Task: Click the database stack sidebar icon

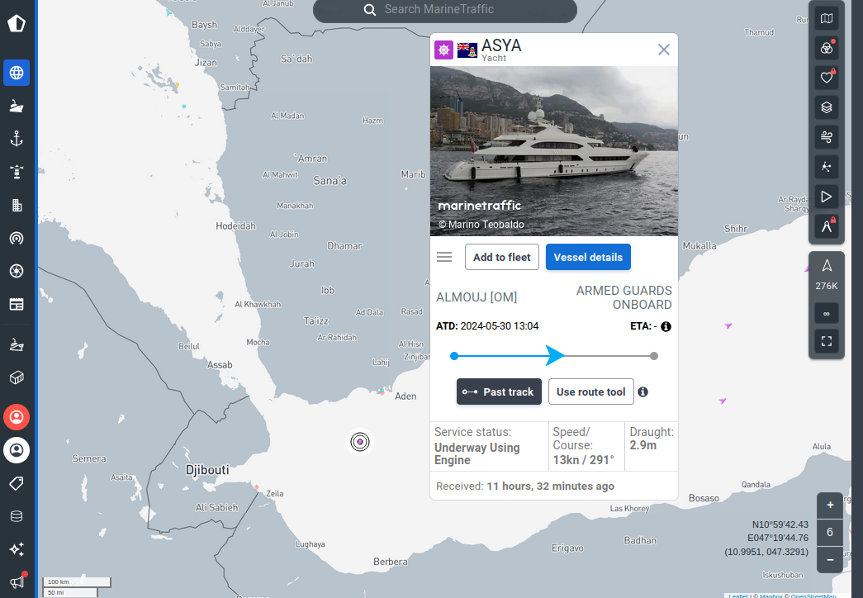Action: pos(17,516)
